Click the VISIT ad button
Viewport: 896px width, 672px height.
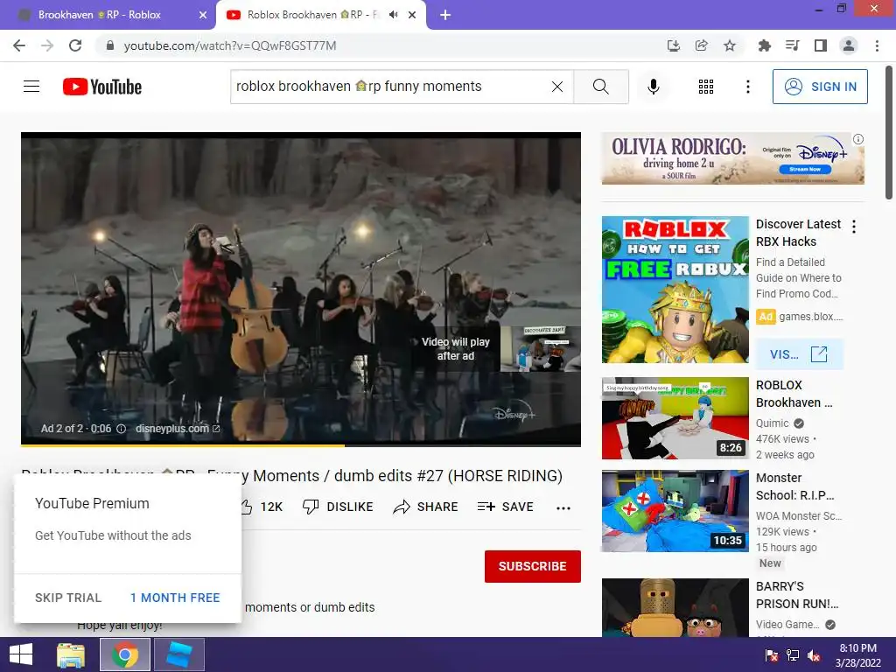tap(799, 354)
